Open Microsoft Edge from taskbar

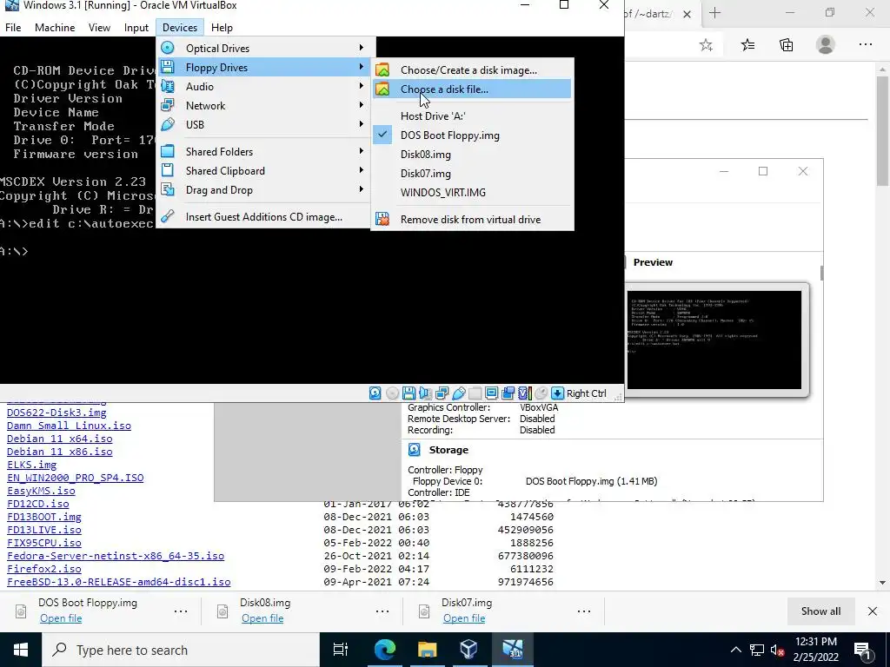(384, 650)
